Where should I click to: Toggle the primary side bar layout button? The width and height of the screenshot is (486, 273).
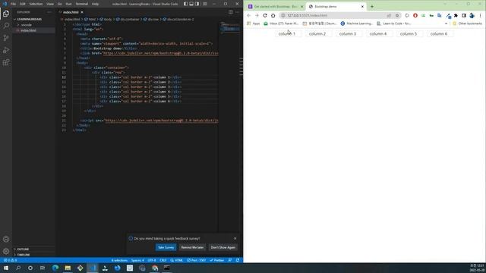point(185,4)
